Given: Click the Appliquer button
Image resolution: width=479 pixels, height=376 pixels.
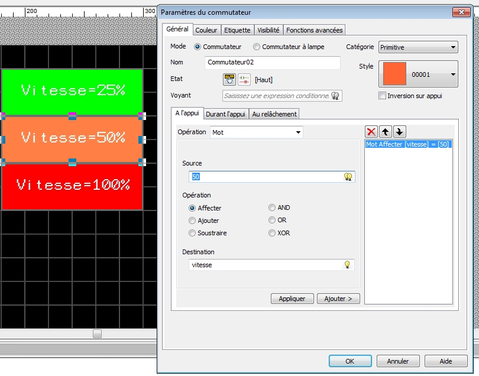Looking at the screenshot, I should tap(292, 299).
